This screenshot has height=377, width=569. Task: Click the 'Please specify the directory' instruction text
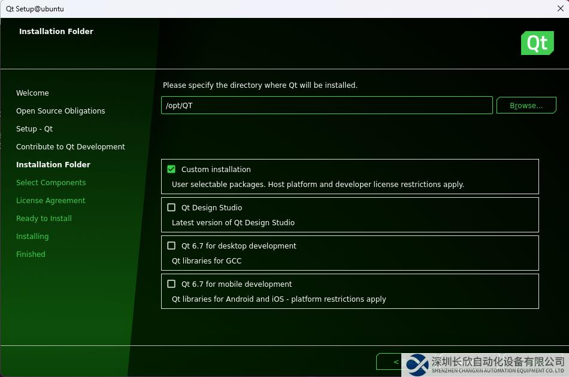pos(260,85)
